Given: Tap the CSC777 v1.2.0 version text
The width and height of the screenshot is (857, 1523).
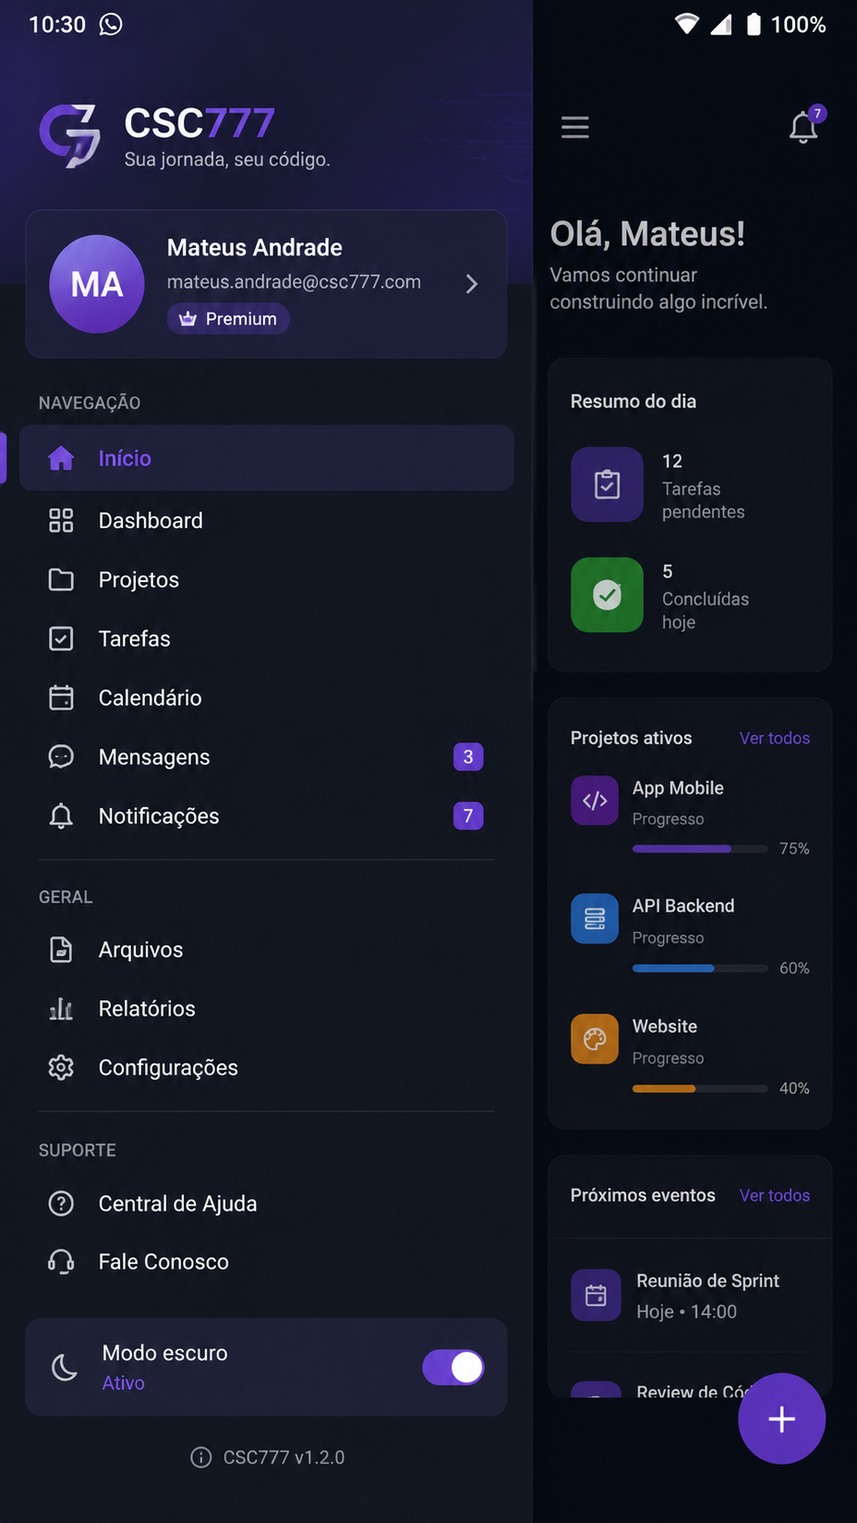Looking at the screenshot, I should coord(284,1457).
